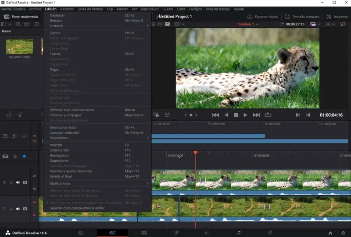Click the viewer tools sliders icon
The width and height of the screenshot is (351, 237).
(x=167, y=115)
